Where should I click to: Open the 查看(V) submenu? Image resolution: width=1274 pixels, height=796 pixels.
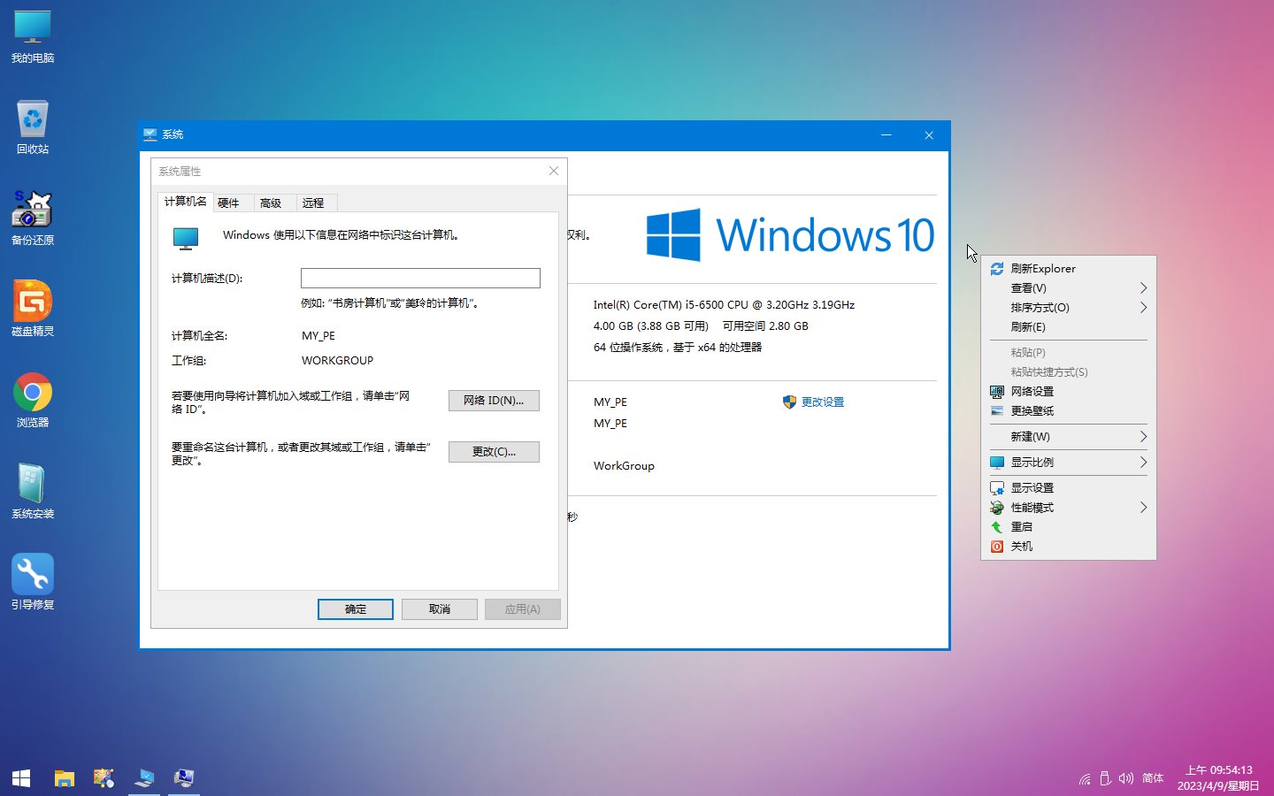pyautogui.click(x=1068, y=288)
